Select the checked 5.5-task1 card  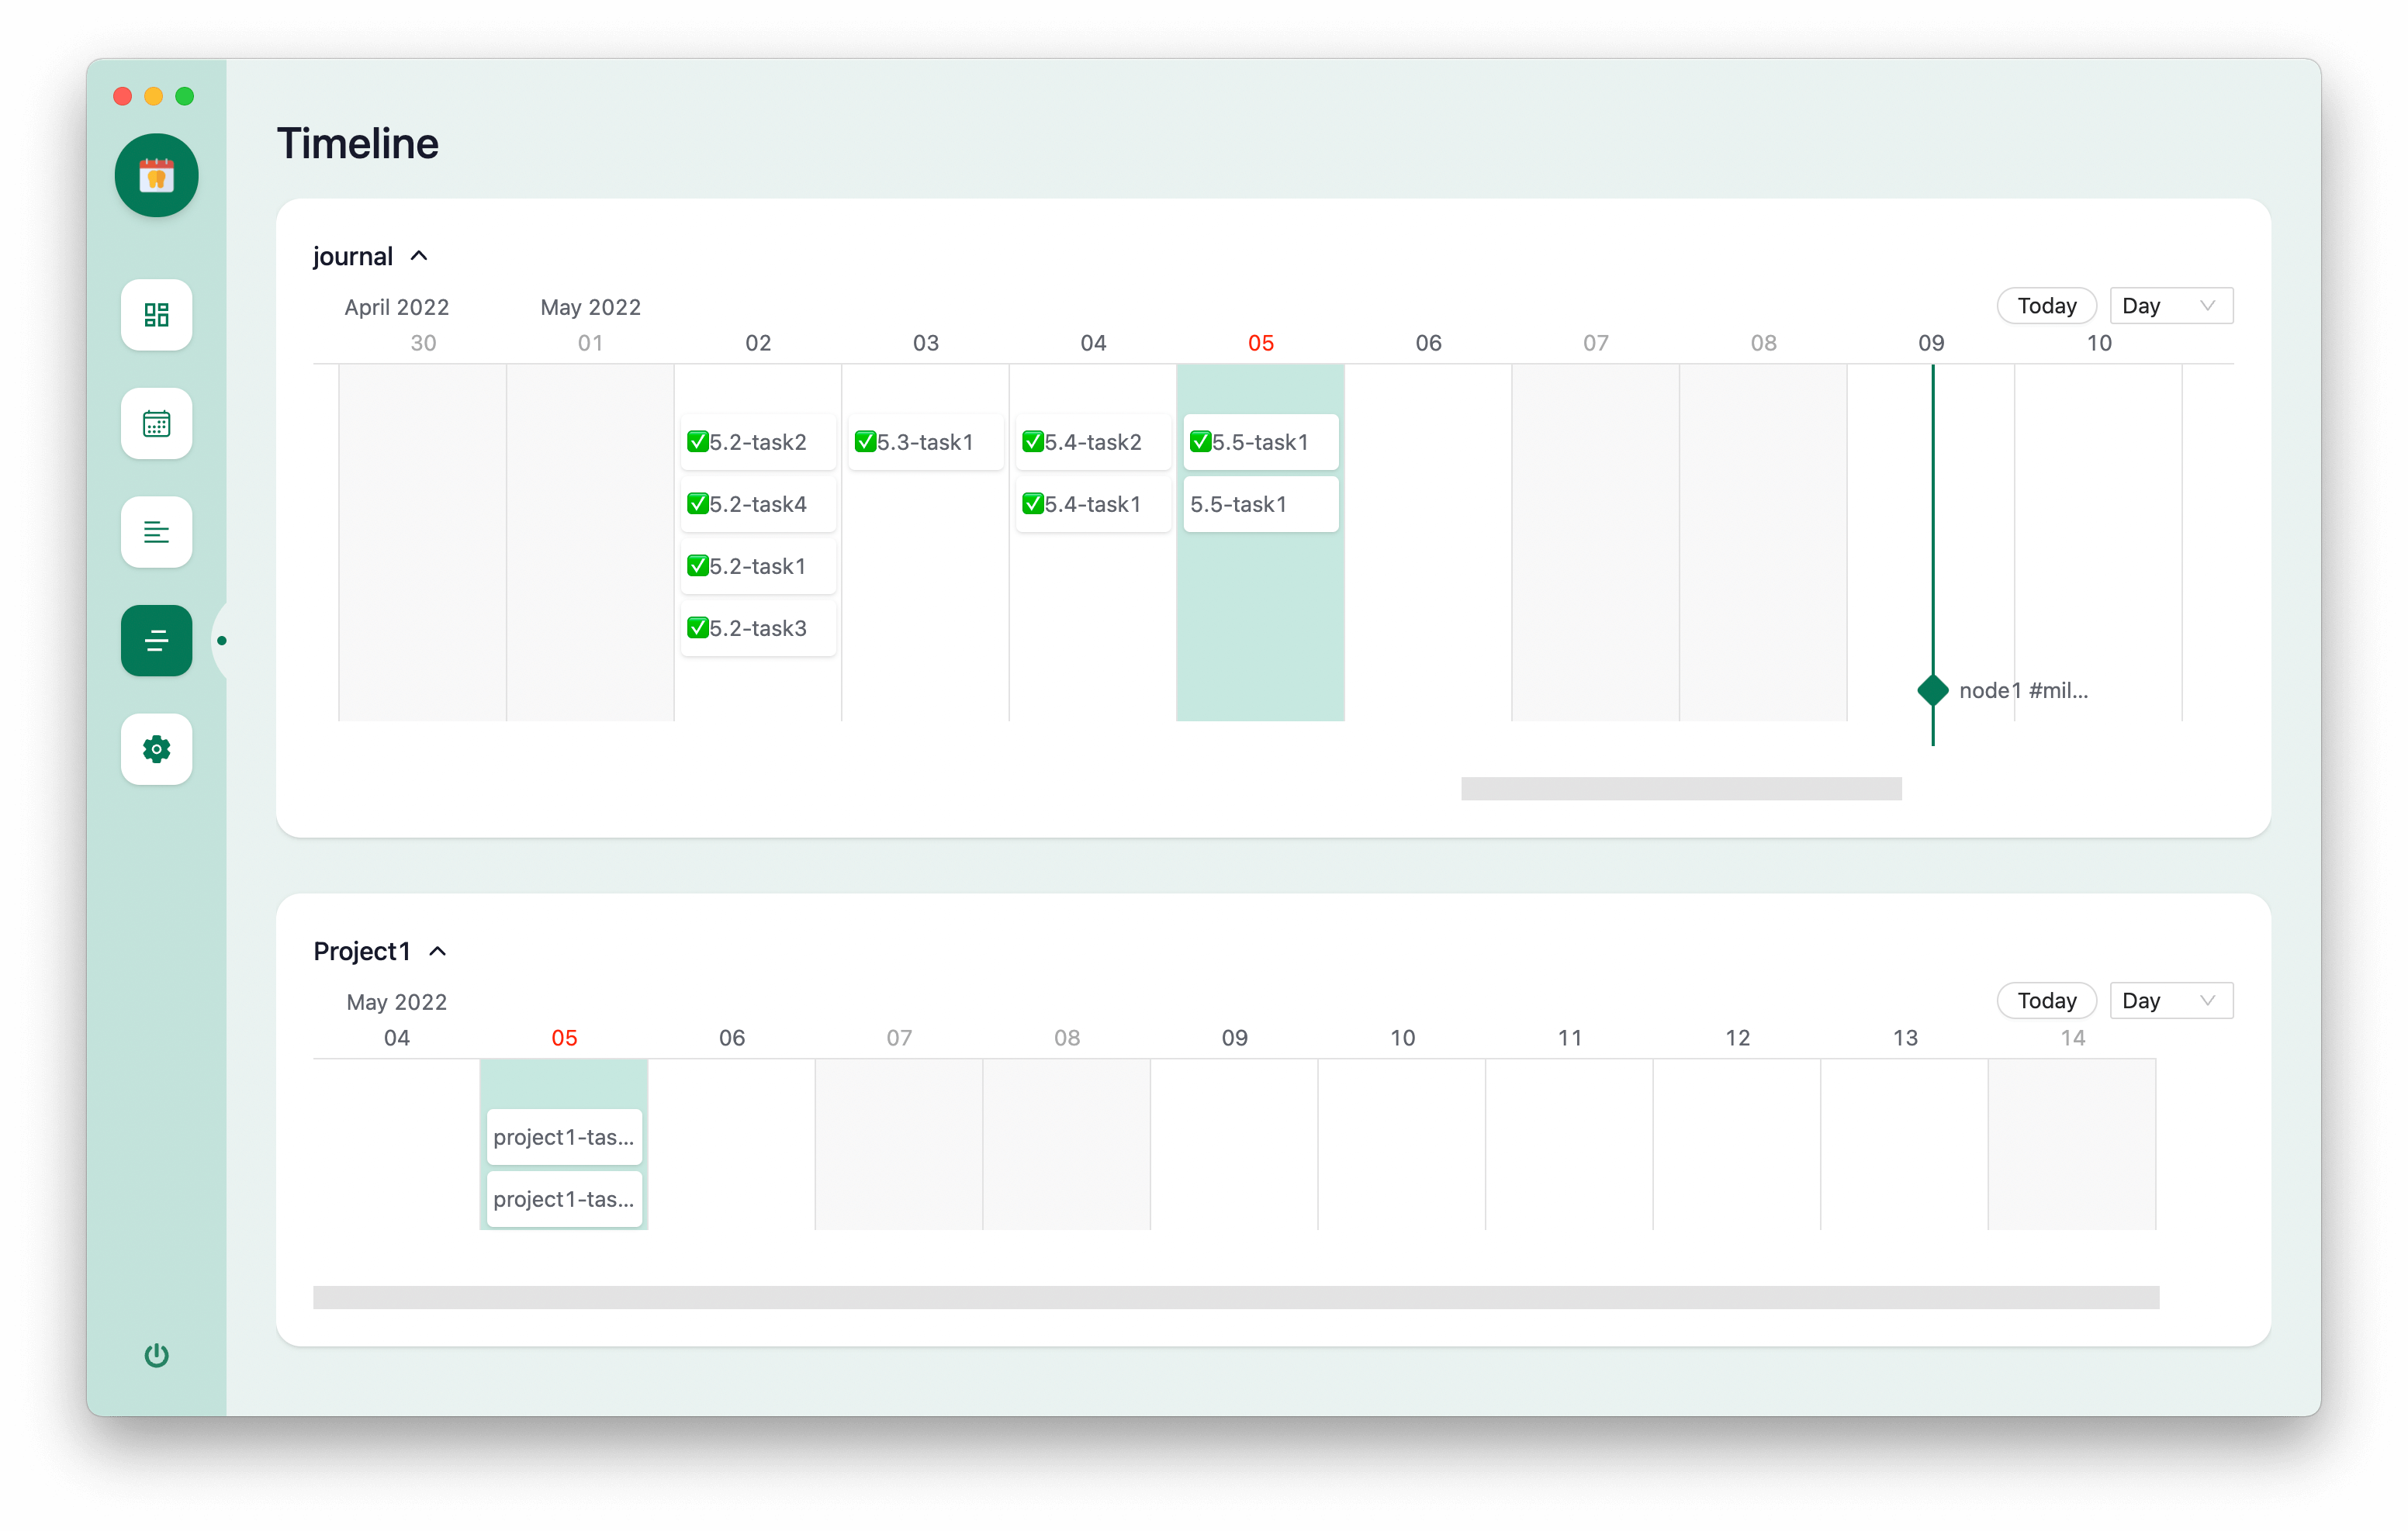(x=1261, y=442)
